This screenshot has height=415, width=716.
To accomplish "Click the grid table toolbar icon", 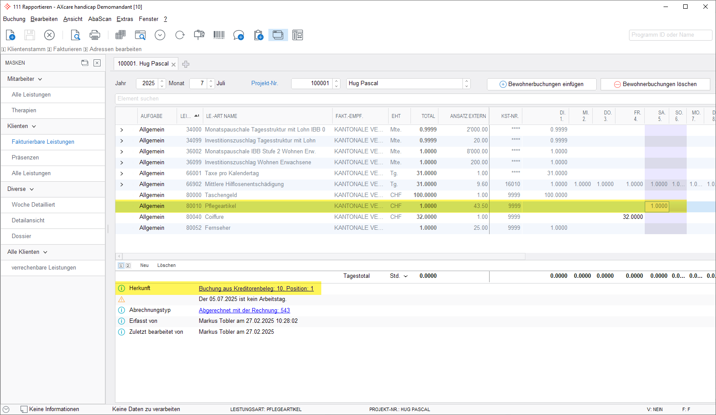I will pos(120,35).
